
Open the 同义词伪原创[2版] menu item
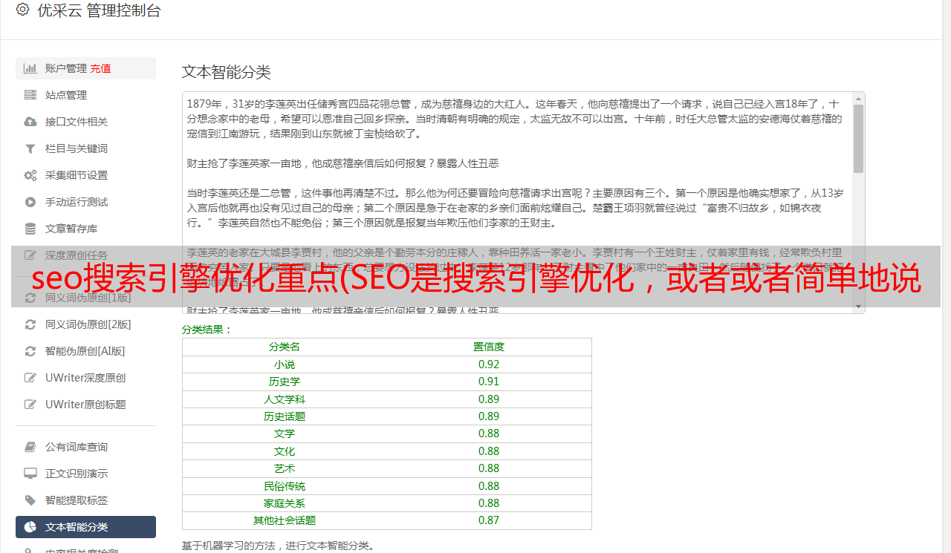coord(88,324)
